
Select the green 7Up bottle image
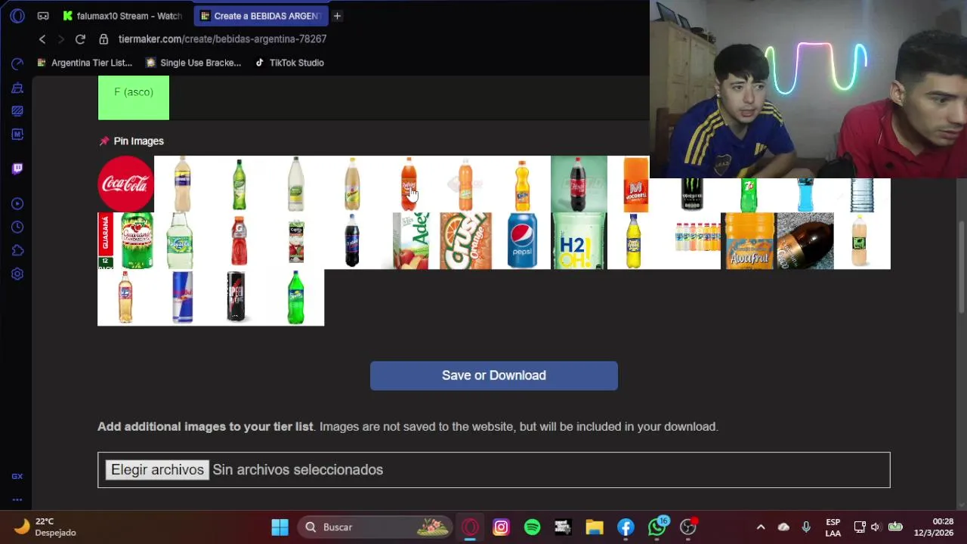(749, 195)
